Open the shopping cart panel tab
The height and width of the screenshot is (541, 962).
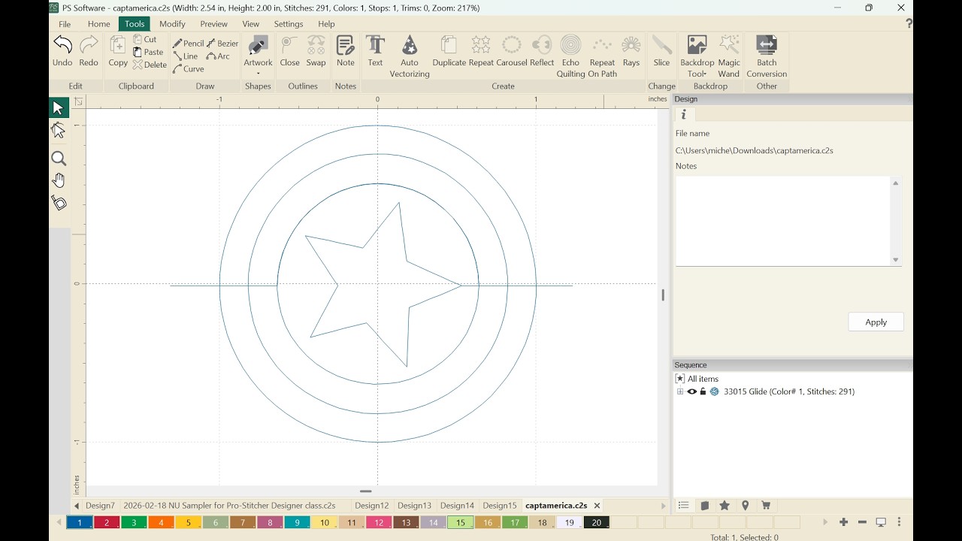pyautogui.click(x=766, y=506)
